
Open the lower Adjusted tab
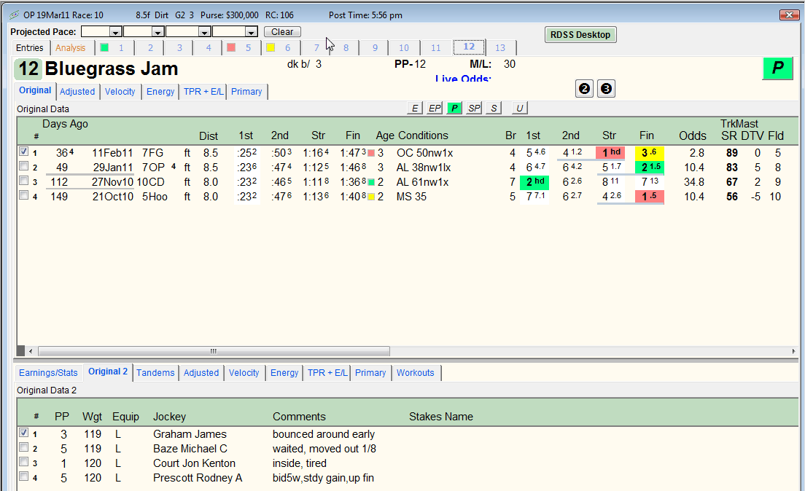pyautogui.click(x=201, y=372)
